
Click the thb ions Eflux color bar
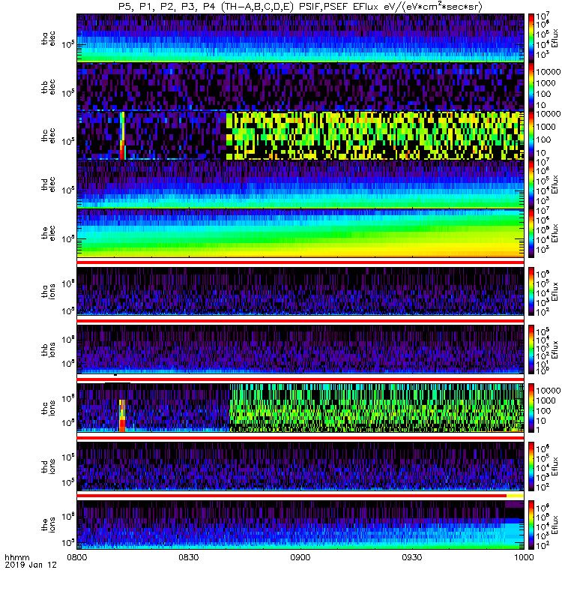(x=531, y=349)
